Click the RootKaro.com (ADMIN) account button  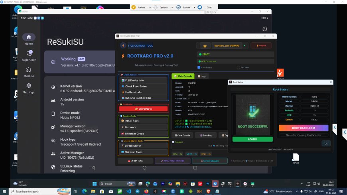click(x=227, y=45)
